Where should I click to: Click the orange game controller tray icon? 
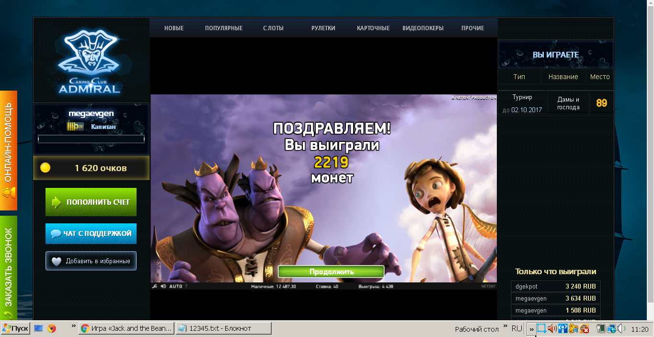[574, 328]
